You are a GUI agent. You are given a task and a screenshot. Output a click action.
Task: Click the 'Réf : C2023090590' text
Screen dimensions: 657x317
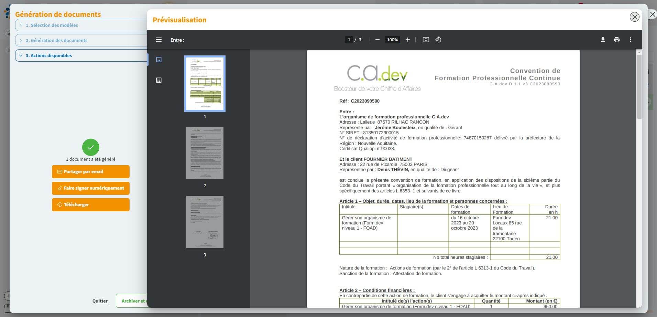coord(359,101)
